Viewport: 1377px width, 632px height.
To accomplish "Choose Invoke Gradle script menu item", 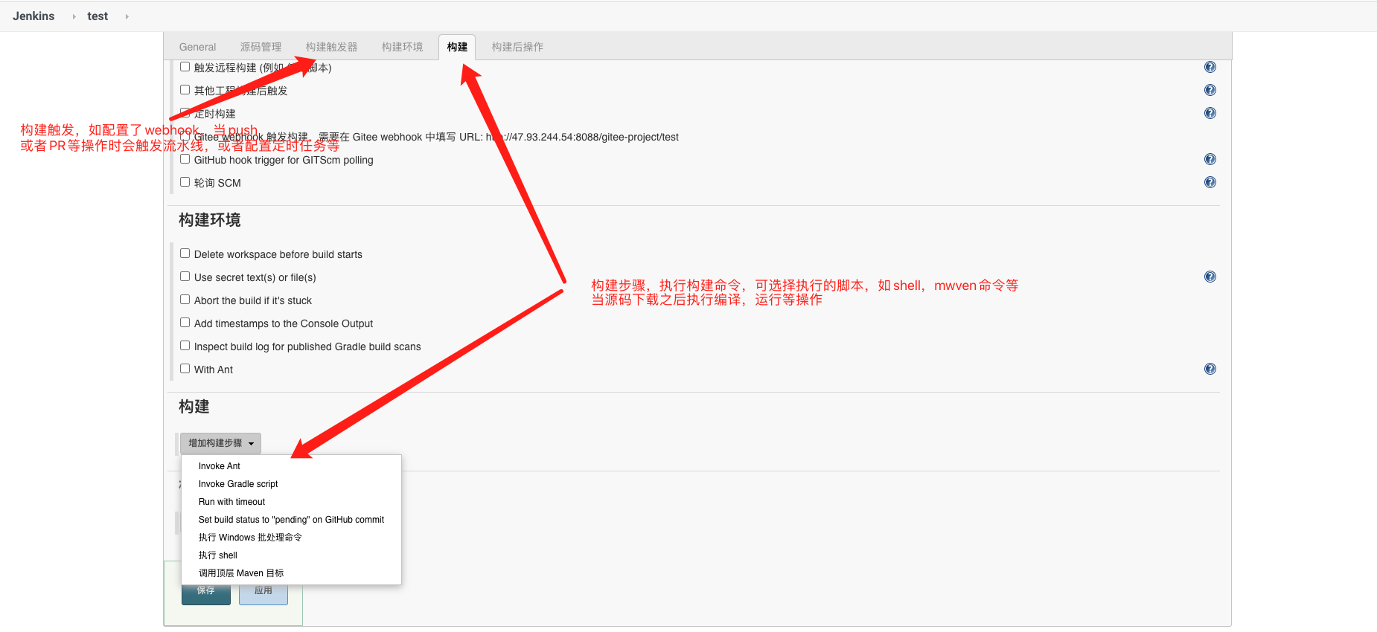I will [237, 484].
